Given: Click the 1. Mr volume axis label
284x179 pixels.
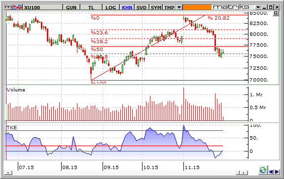Looking at the screenshot, I should pos(256,94).
